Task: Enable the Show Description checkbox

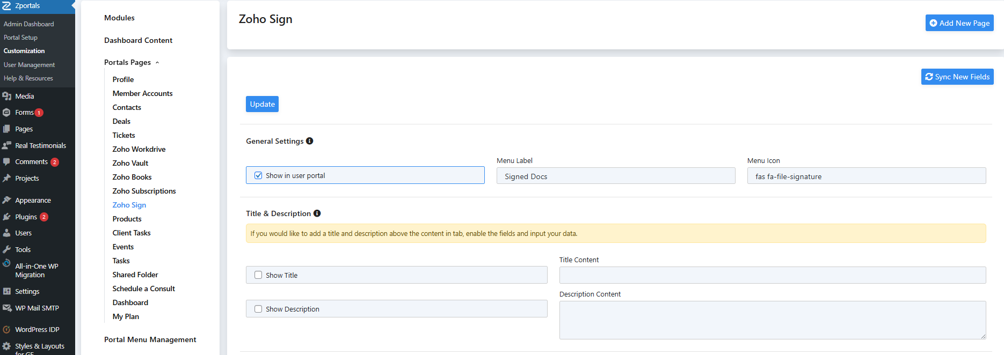Action: click(258, 309)
